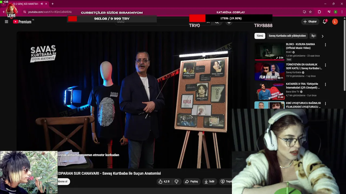Expand more filter chips with right arrow
This screenshot has width=346, height=194.
322,36
